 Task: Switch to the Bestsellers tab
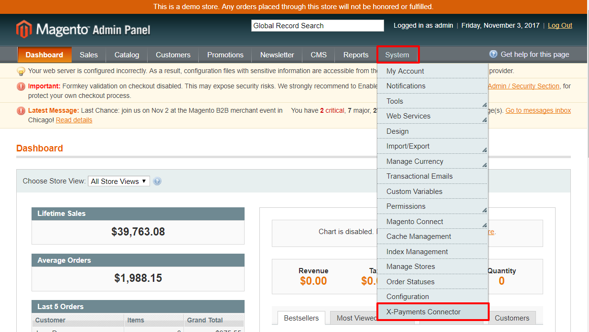(x=301, y=318)
